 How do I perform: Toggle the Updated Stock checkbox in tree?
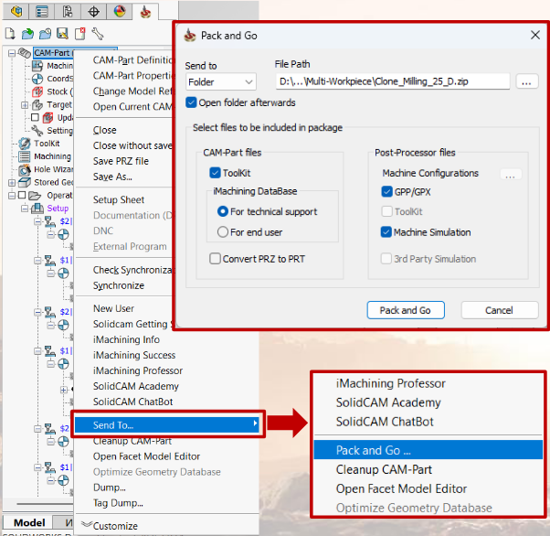35,117
